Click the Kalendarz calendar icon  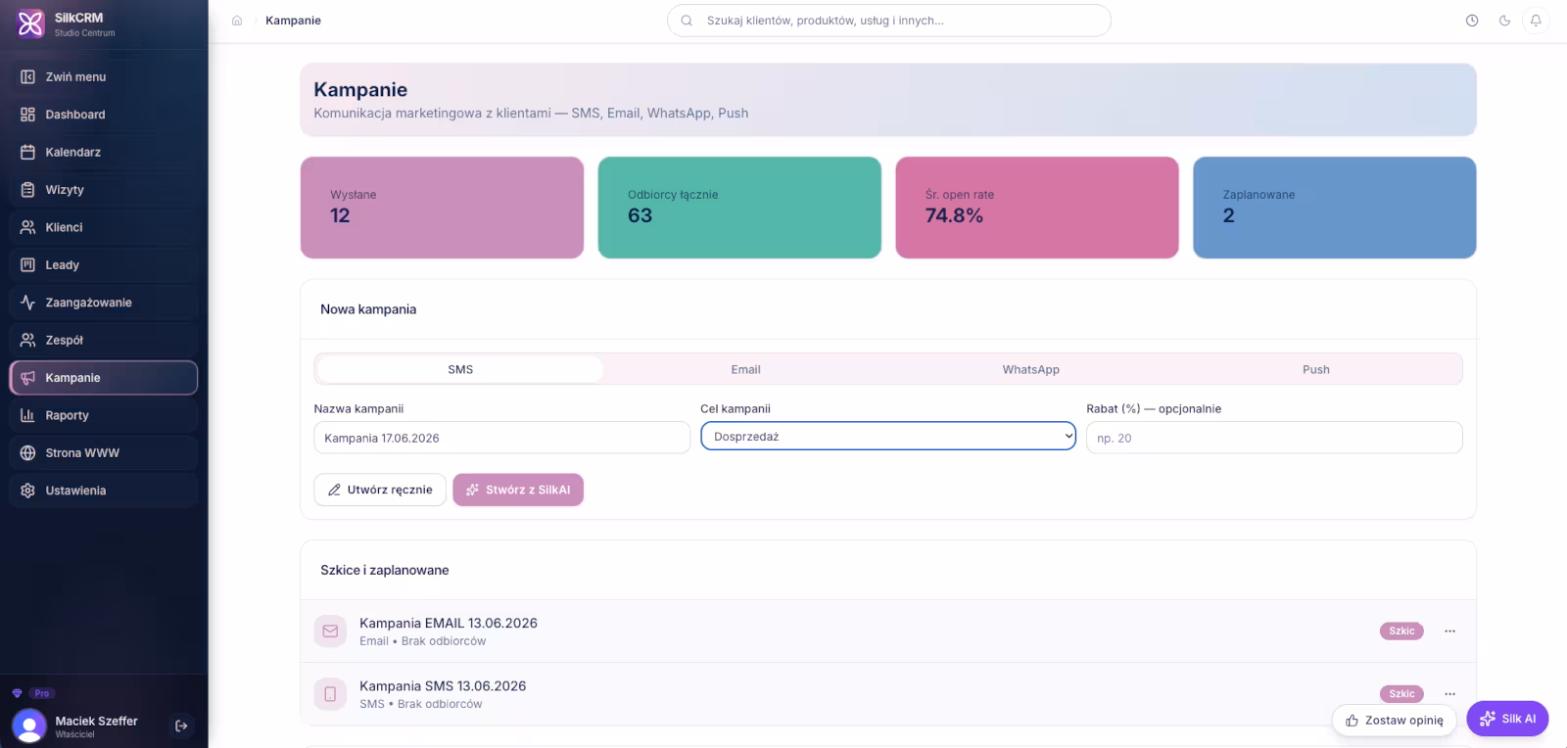[x=27, y=152]
